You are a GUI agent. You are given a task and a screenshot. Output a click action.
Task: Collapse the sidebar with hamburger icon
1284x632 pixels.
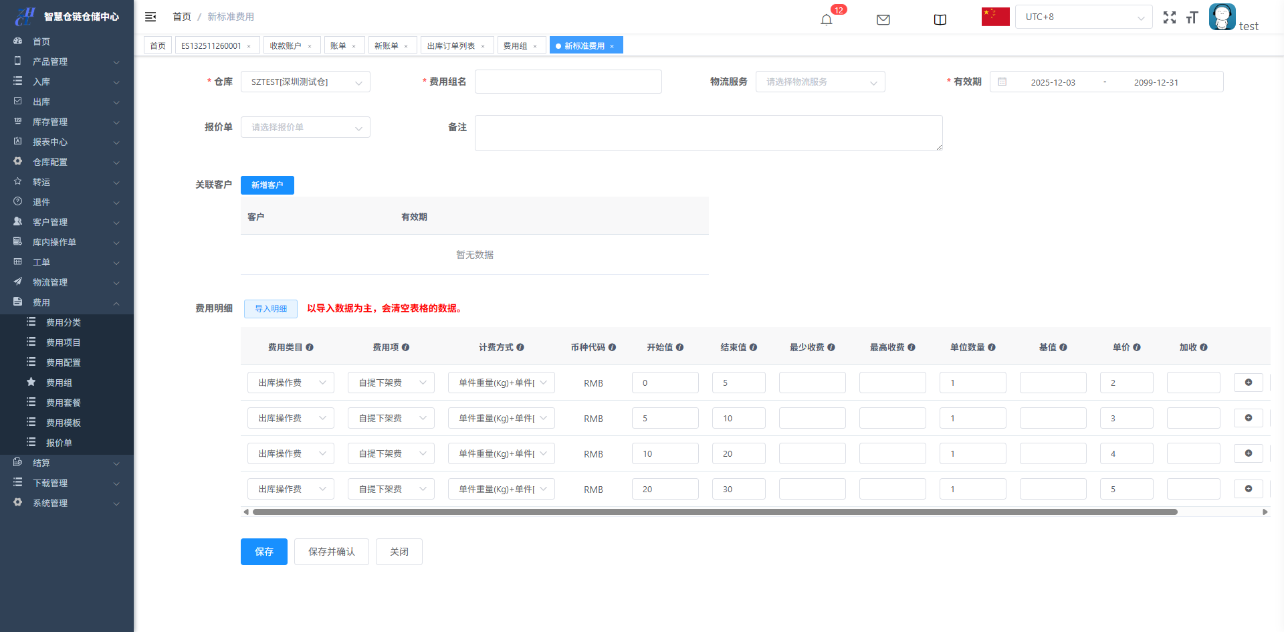point(150,17)
